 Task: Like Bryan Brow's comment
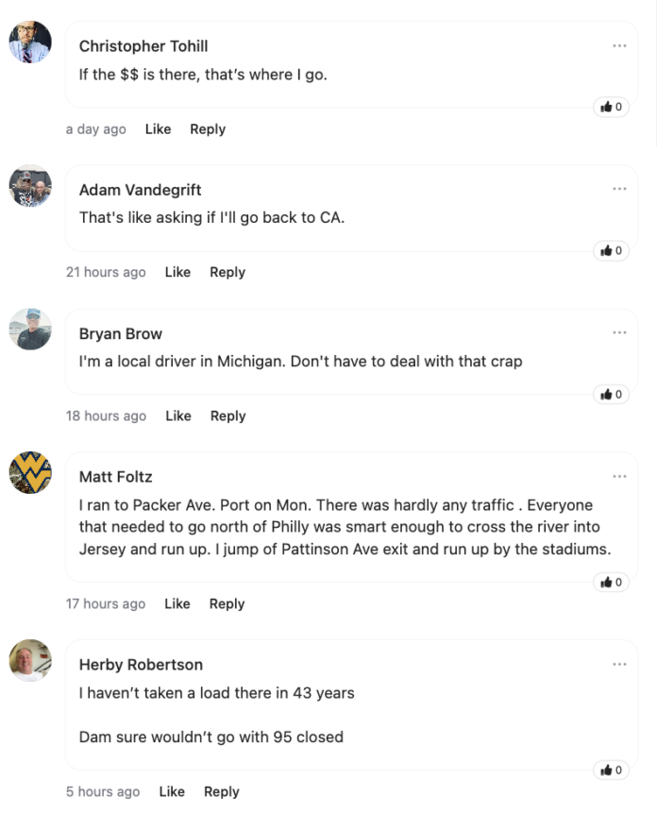pos(178,415)
